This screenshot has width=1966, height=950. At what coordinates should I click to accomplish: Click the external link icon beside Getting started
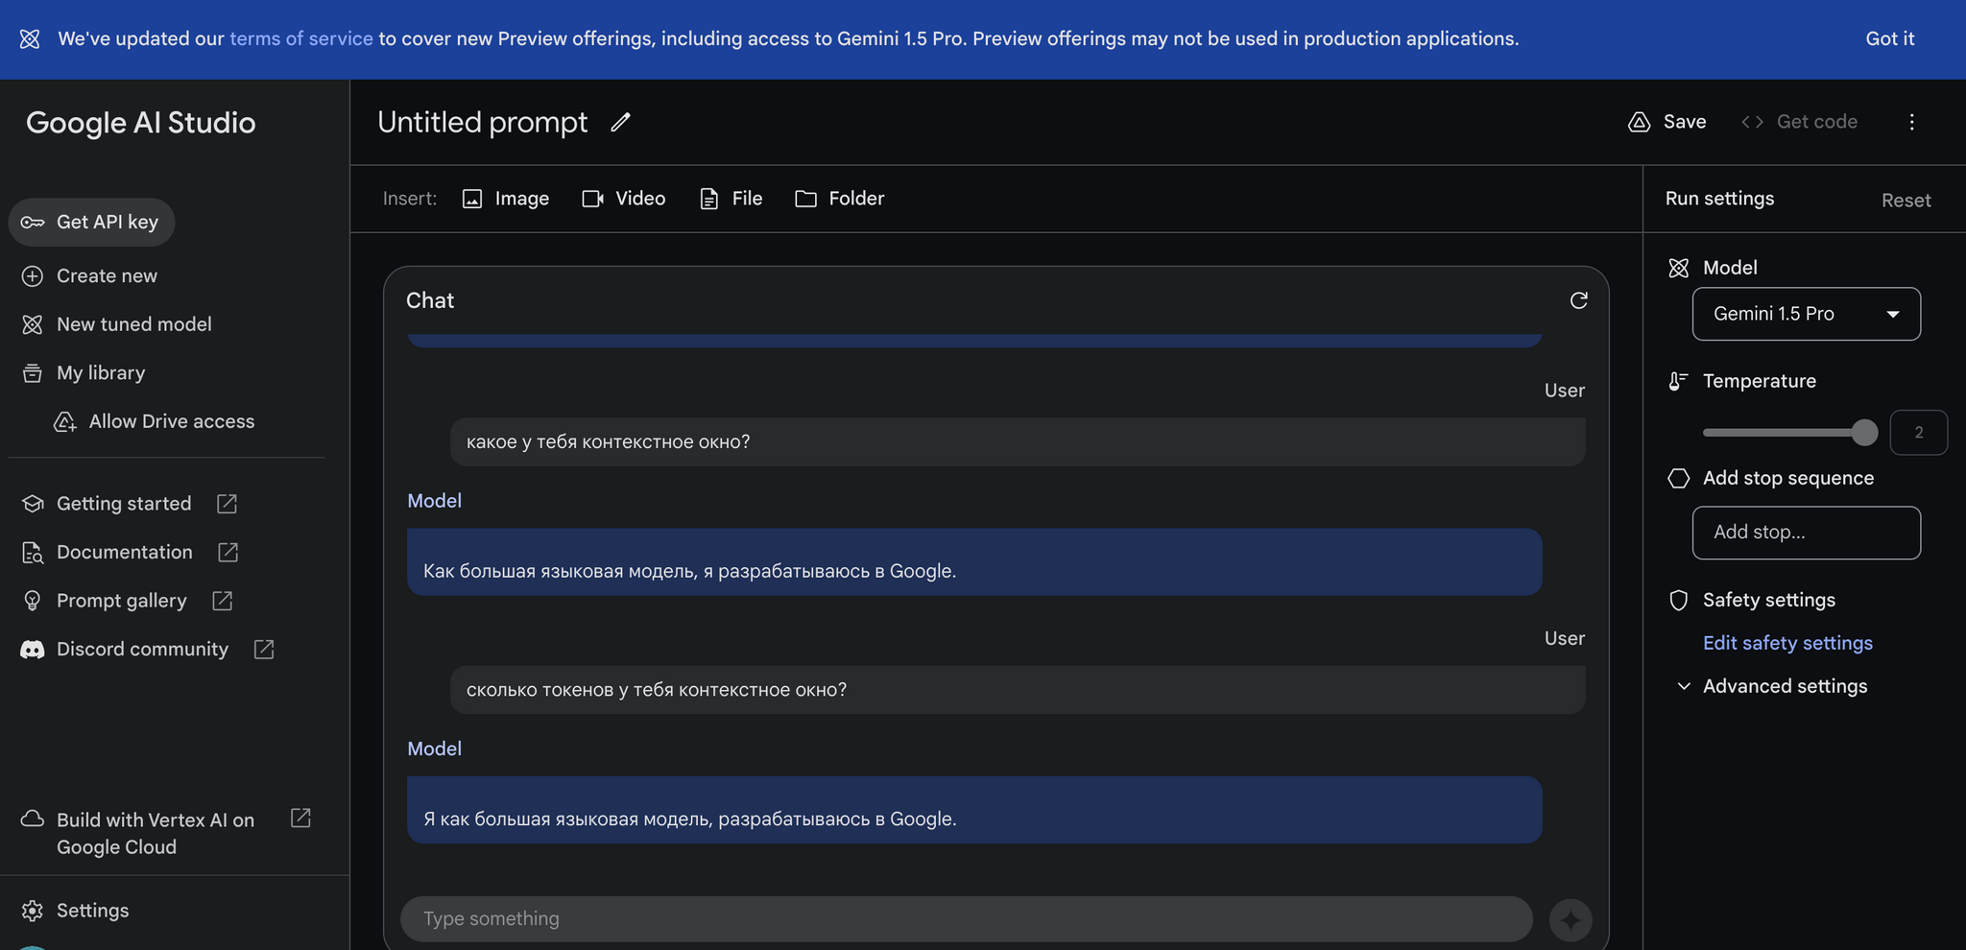point(227,504)
